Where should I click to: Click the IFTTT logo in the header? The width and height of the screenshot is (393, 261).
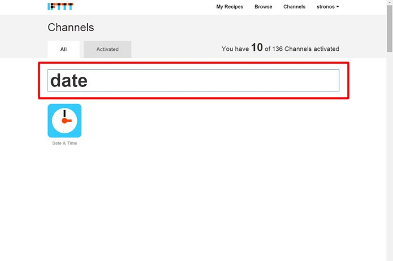[x=61, y=7]
